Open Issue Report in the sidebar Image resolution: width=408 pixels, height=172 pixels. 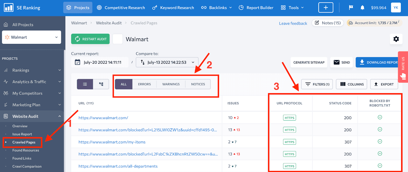tap(22, 134)
